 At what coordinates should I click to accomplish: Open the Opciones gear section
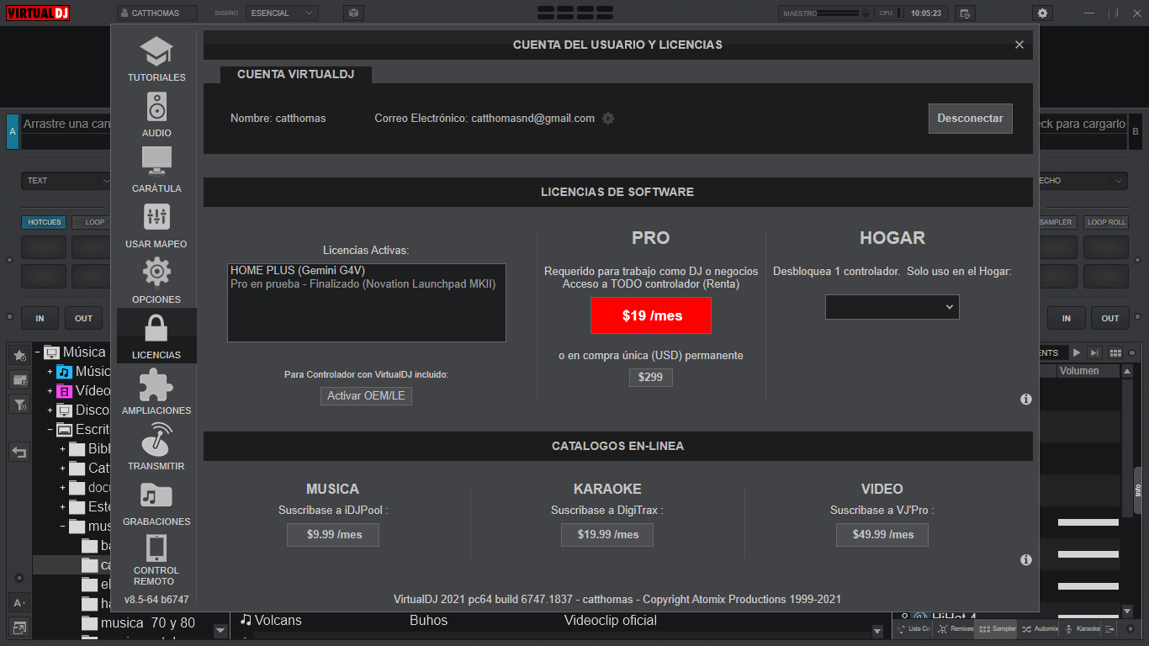tap(156, 281)
